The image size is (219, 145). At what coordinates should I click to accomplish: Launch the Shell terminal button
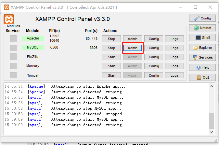tap(202, 38)
